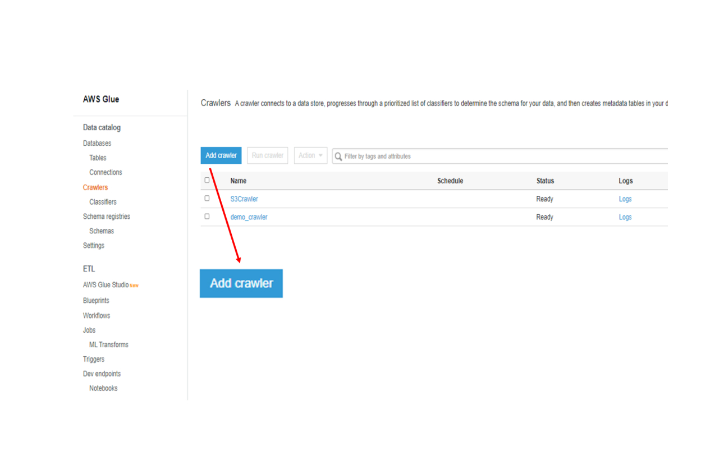Click the disabled Run crawler button
Screen dimensions: 724x460
coord(267,155)
